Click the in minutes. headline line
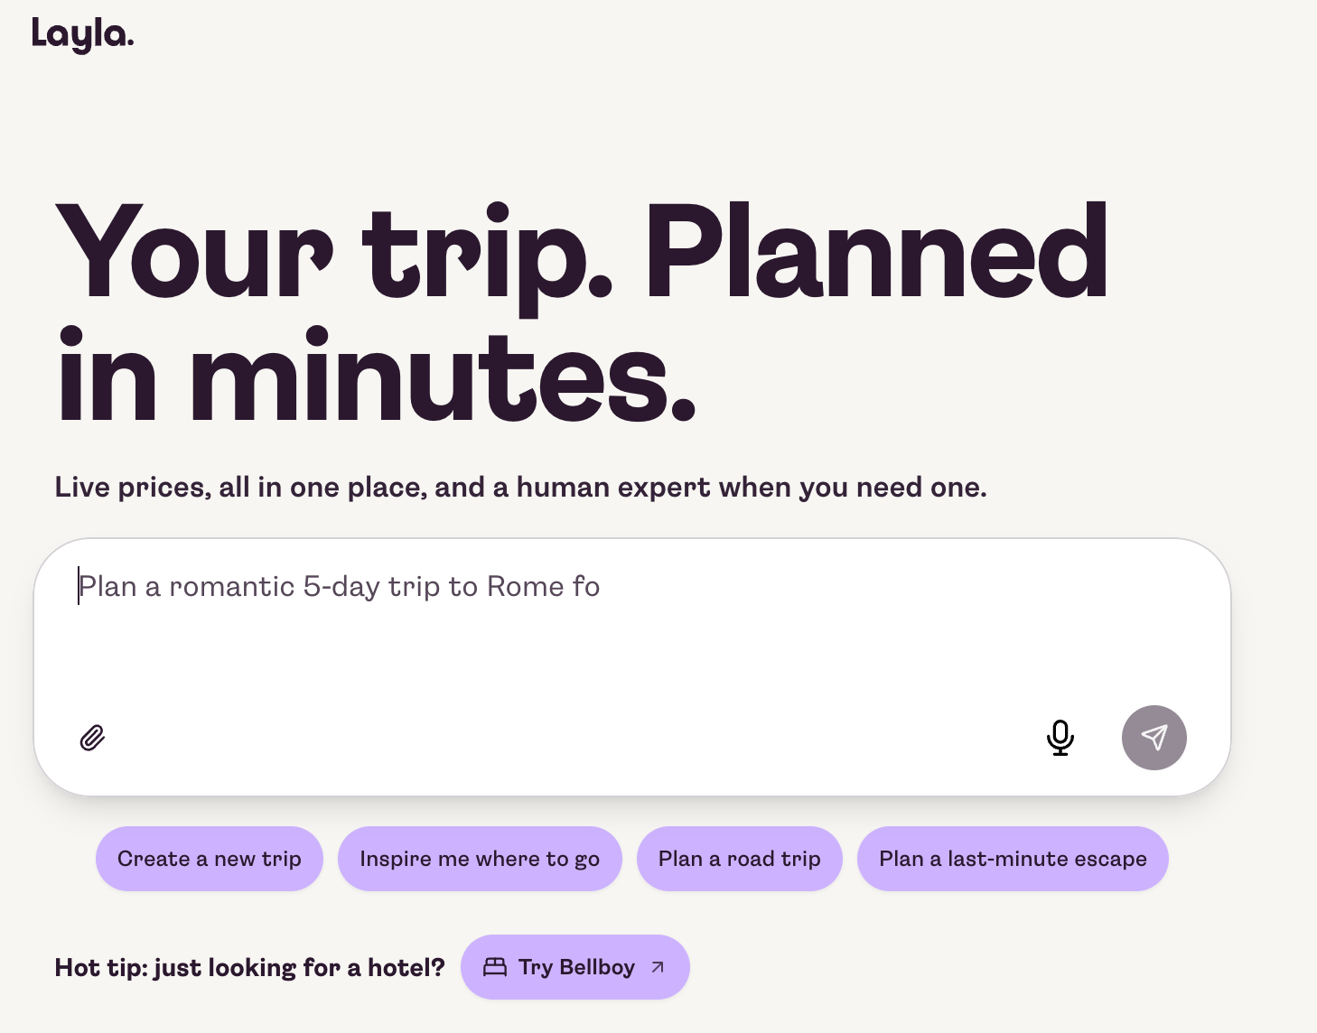This screenshot has height=1033, width=1317. [377, 377]
